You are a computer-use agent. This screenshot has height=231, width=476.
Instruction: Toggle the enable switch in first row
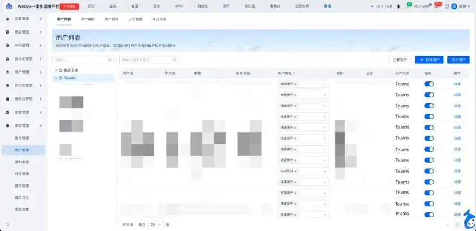(429, 84)
